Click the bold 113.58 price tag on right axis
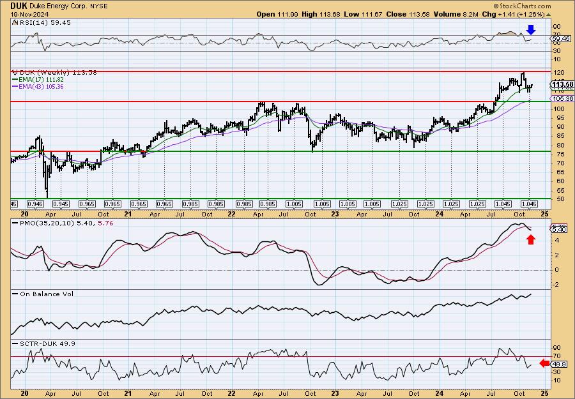This screenshot has width=575, height=399. click(562, 85)
